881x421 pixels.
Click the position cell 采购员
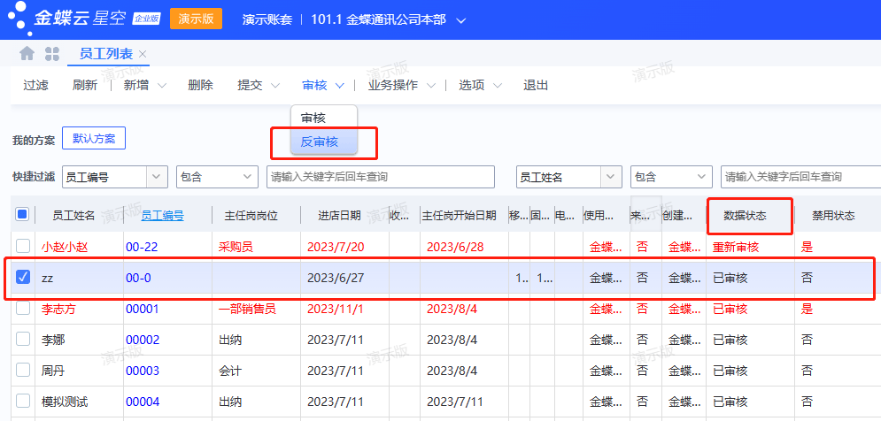[x=236, y=247]
